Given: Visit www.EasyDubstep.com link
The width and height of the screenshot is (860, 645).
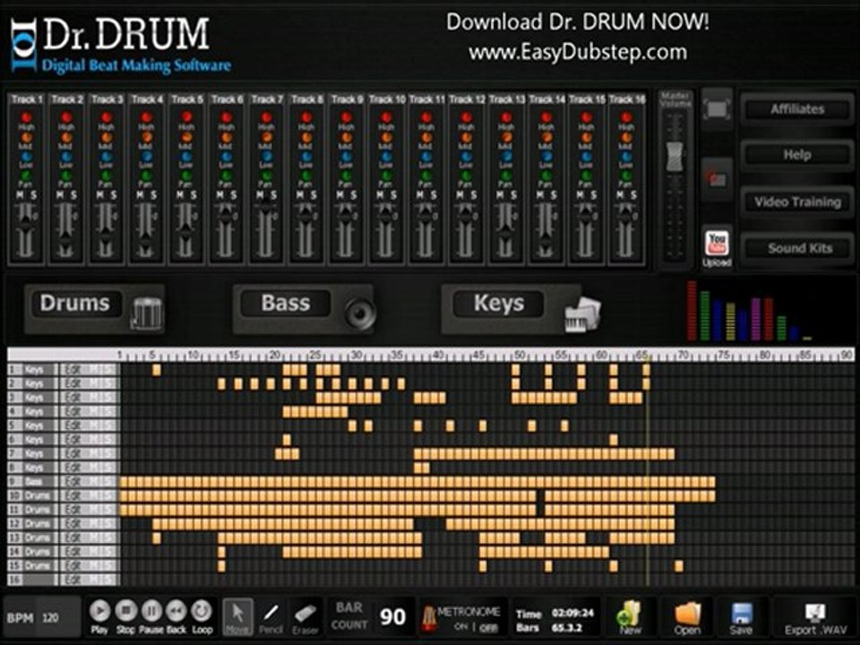Looking at the screenshot, I should tap(578, 53).
